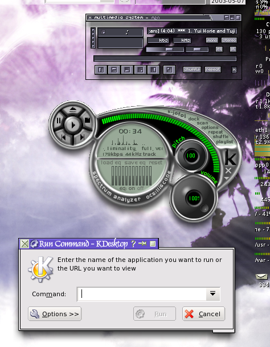Open 'playlist' from the K-Jofol skin
The width and height of the screenshot is (270, 347).
224,142
